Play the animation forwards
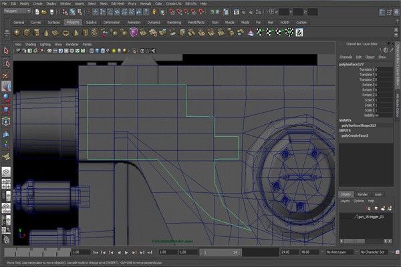The width and height of the screenshot is (401, 267). [126, 252]
